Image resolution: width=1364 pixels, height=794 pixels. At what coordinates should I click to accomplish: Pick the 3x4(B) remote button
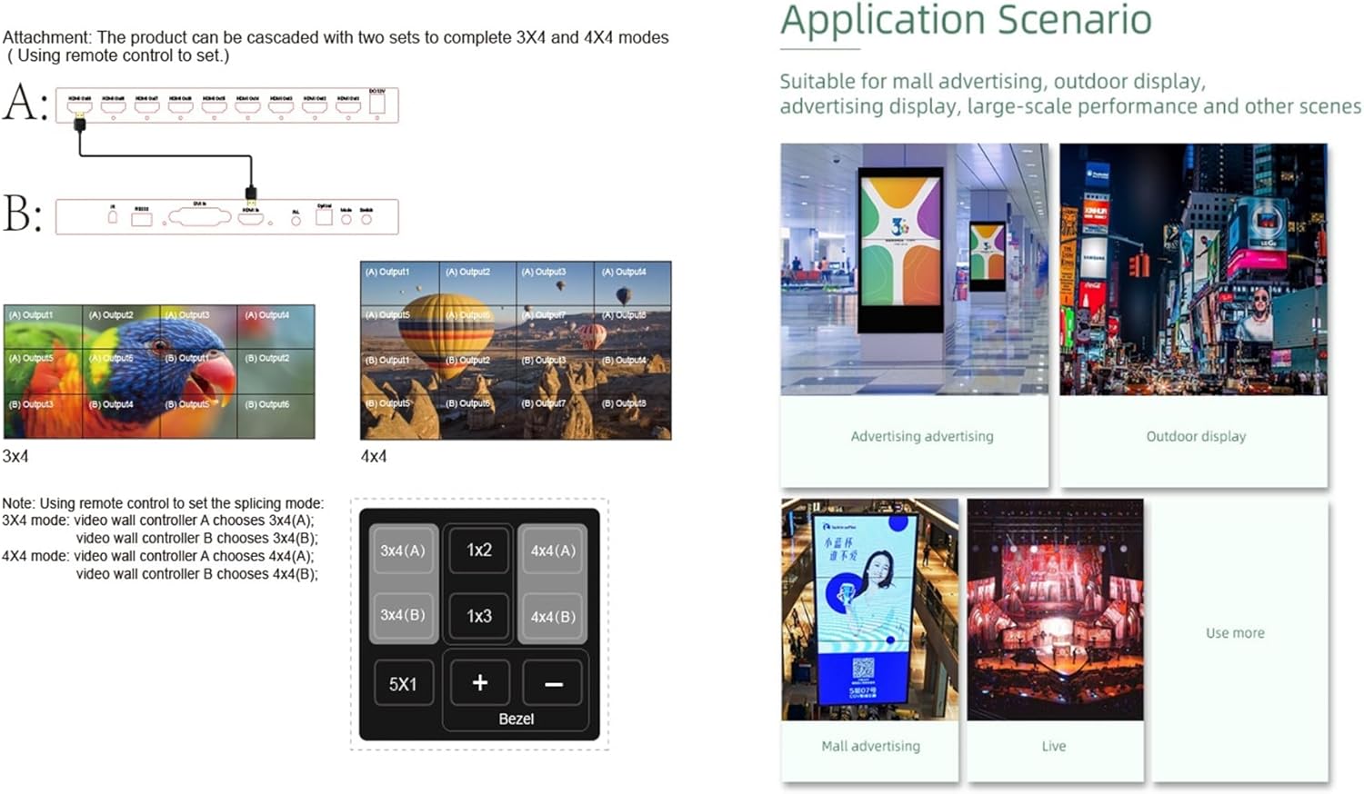tap(403, 615)
